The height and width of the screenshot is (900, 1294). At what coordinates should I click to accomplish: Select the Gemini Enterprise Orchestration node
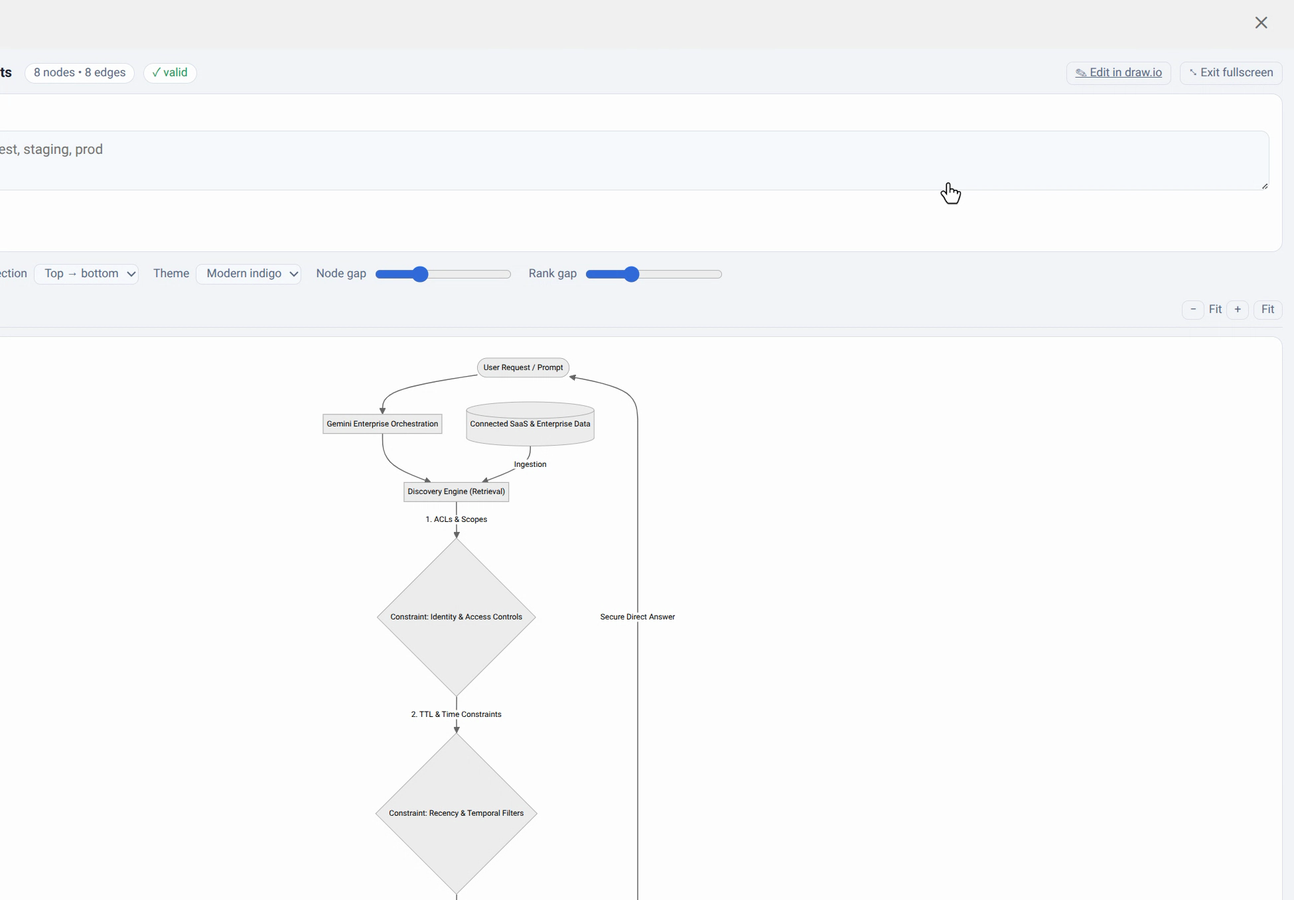click(382, 424)
